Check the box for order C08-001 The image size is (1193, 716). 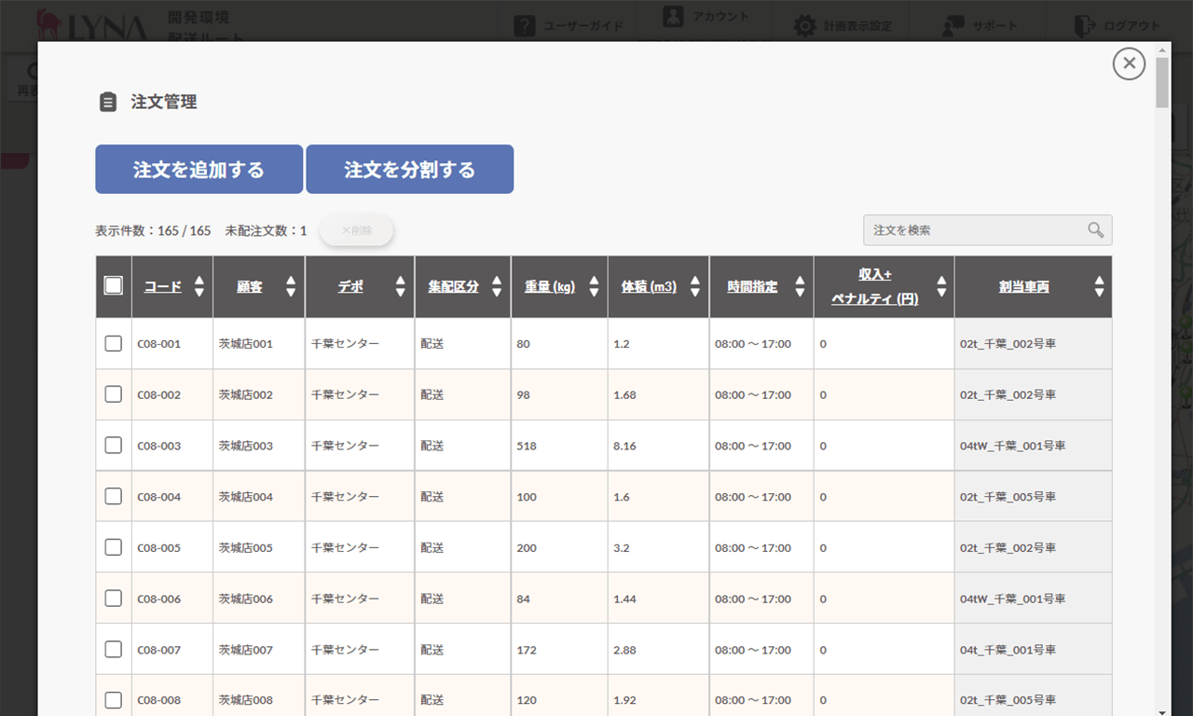coord(114,343)
